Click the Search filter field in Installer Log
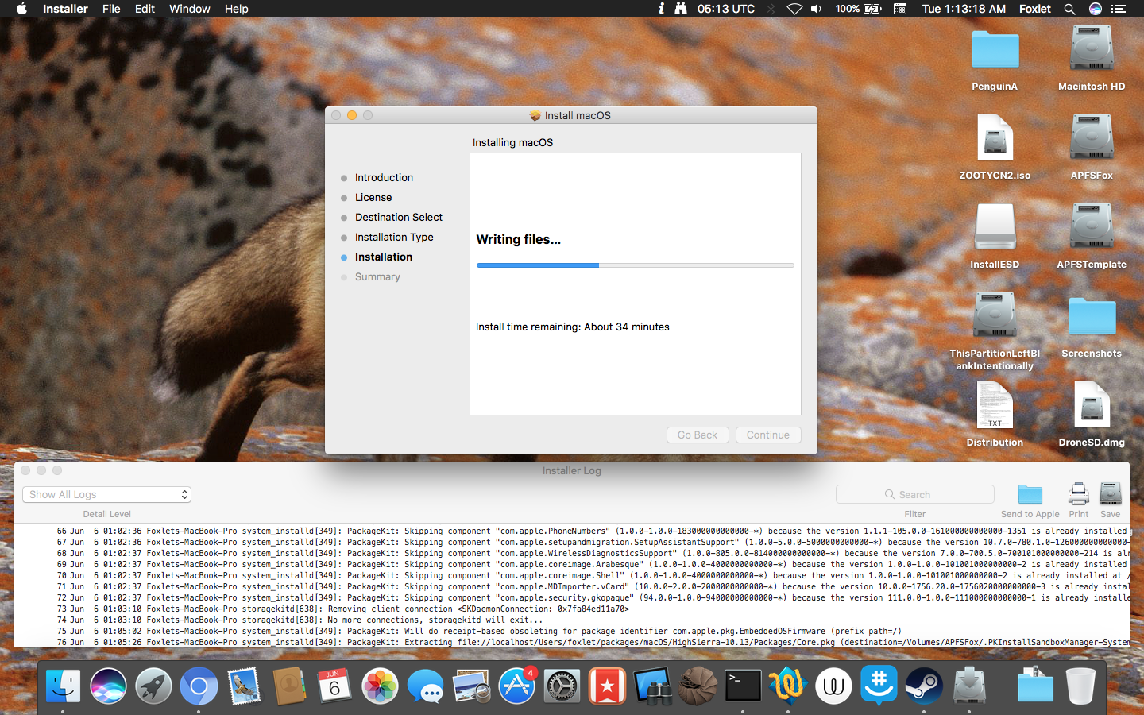 [x=914, y=494]
